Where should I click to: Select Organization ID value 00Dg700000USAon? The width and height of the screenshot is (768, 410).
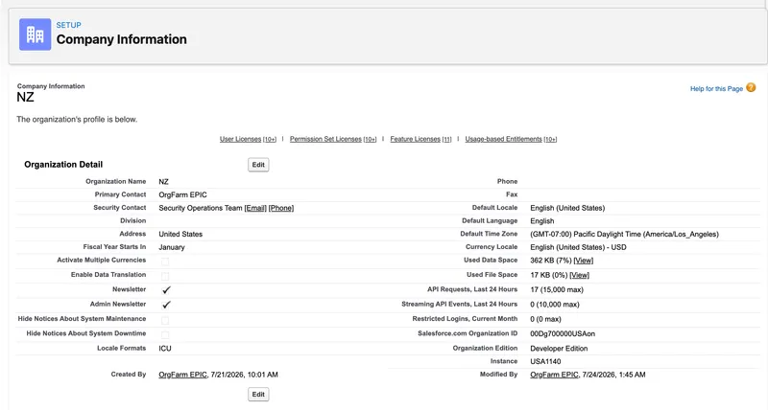[563, 333]
